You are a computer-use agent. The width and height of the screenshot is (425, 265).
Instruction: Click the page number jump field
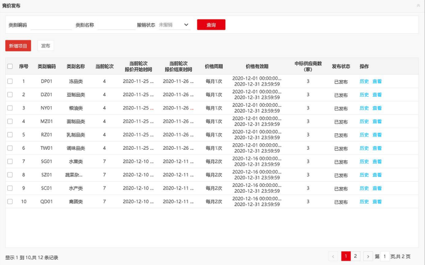[x=385, y=257]
